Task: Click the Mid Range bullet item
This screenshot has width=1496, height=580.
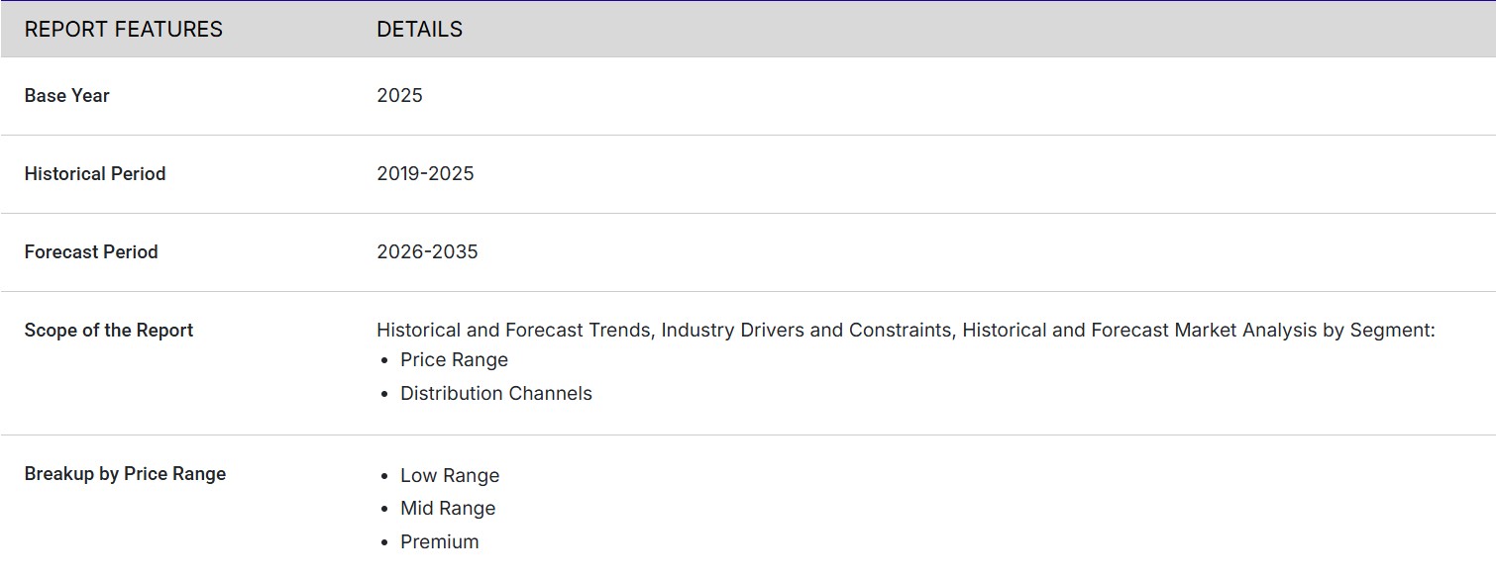Action: pos(448,509)
